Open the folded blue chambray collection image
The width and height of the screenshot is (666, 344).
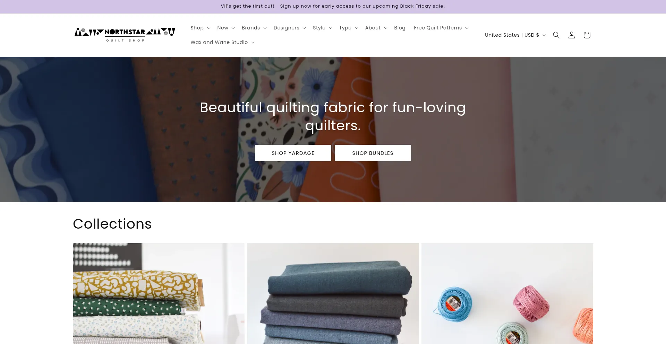333,293
